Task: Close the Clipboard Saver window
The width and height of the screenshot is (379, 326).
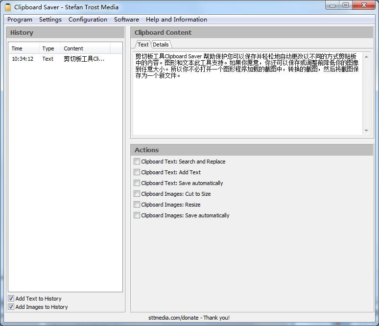Action: (x=364, y=5)
